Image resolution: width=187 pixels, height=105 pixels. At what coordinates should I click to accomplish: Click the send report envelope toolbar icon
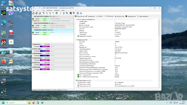[39, 13]
